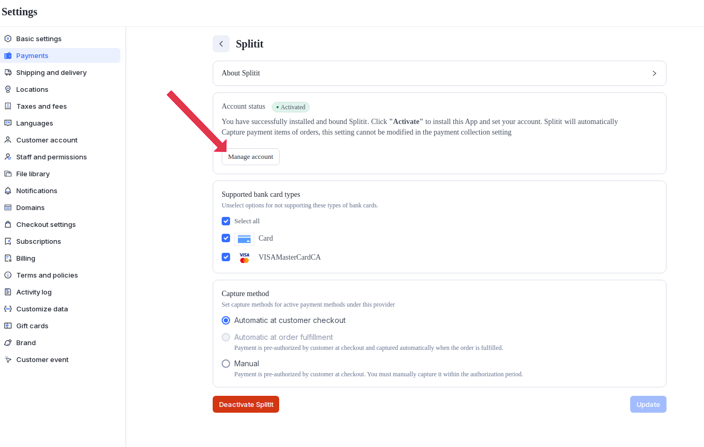Click the Manage account button
The width and height of the screenshot is (704, 447).
(x=251, y=157)
